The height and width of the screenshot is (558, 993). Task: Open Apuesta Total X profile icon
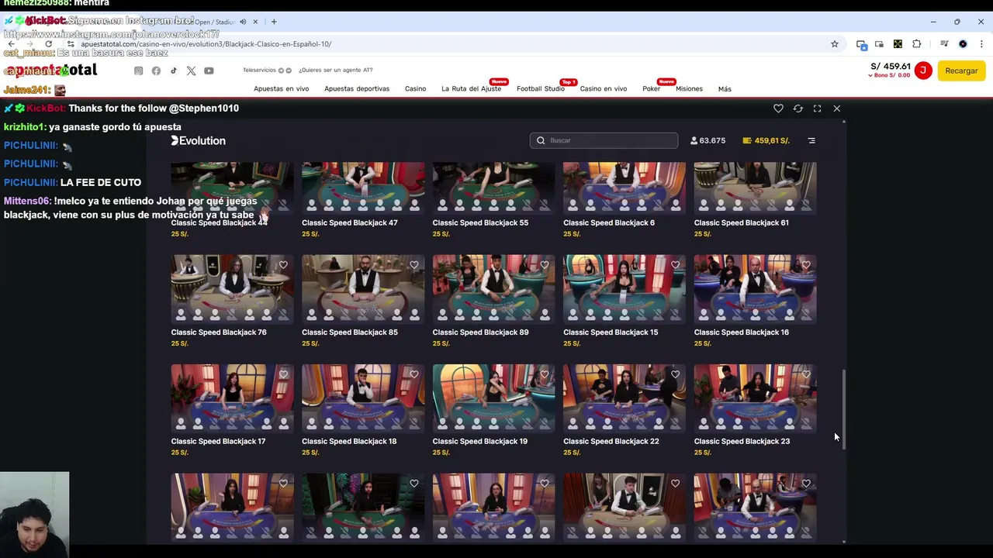tap(191, 71)
